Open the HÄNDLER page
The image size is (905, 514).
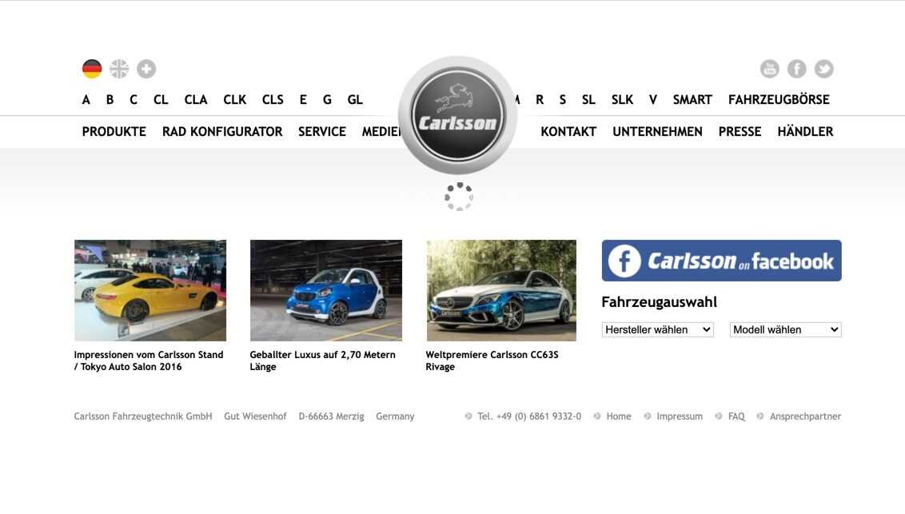pos(805,132)
